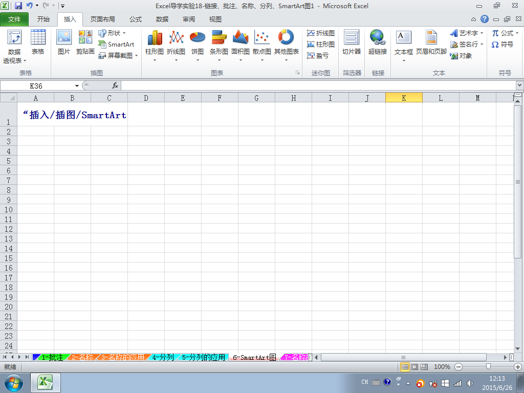This screenshot has height=393, width=524.
Task: Switch to Normal view in status bar
Action: pos(405,367)
